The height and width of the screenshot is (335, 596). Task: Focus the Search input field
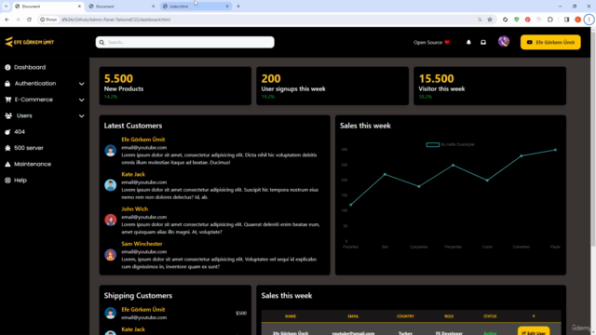pos(184,42)
